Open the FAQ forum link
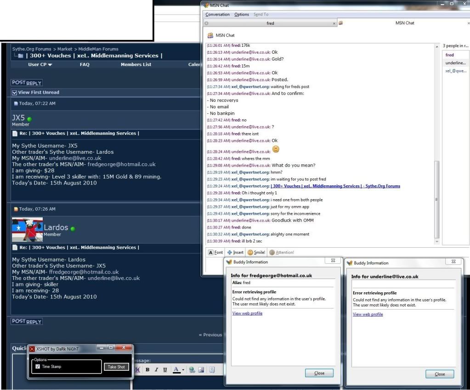 coord(85,64)
